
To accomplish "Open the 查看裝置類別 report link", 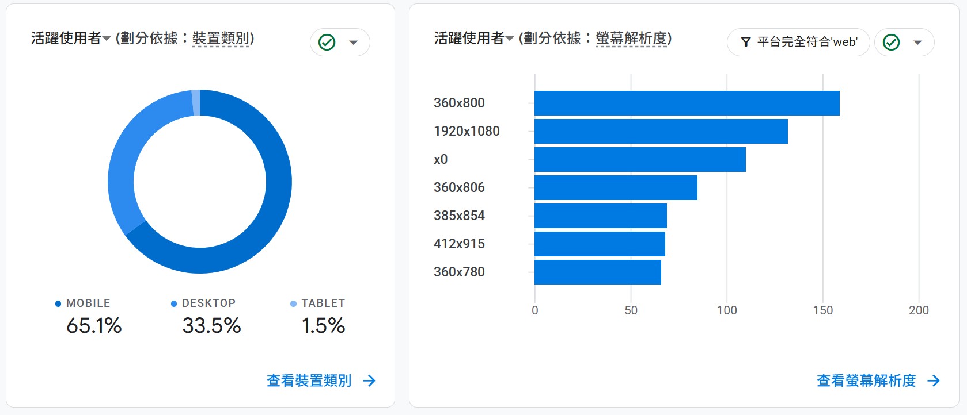I will (x=309, y=381).
